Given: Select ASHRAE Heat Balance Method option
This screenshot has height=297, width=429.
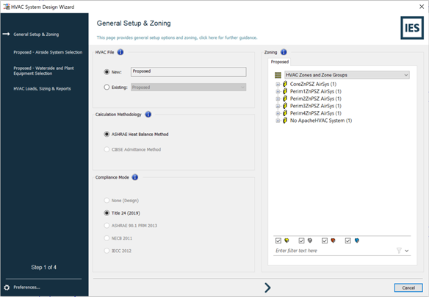Looking at the screenshot, I should pos(107,134).
